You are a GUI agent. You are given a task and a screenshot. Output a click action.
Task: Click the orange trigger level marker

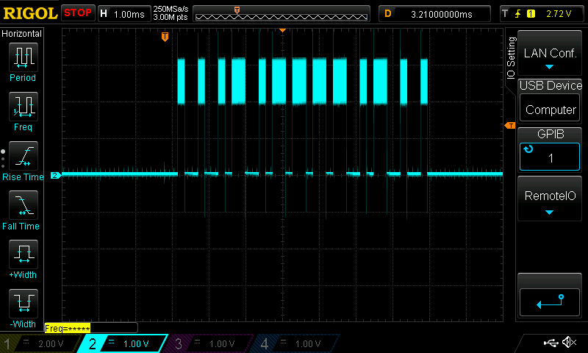(509, 126)
